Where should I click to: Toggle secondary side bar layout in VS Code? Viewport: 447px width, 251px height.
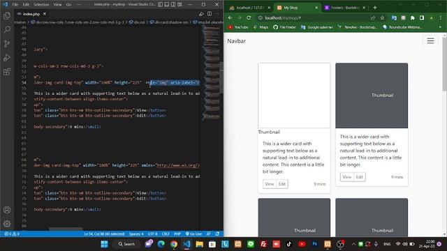pos(173,5)
